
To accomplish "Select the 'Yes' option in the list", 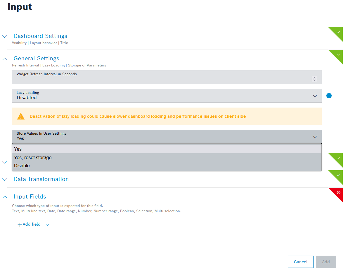I will [18, 149].
